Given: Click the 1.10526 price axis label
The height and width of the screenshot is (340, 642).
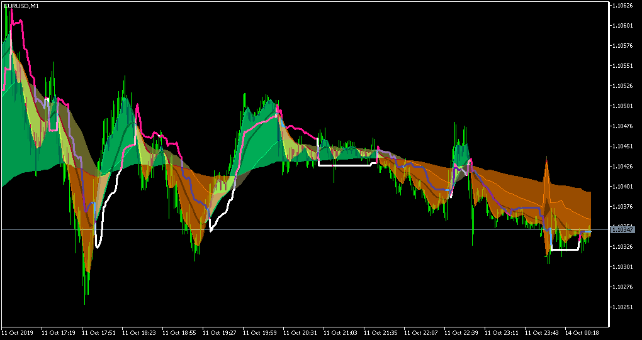Looking at the screenshot, I should (622, 86).
